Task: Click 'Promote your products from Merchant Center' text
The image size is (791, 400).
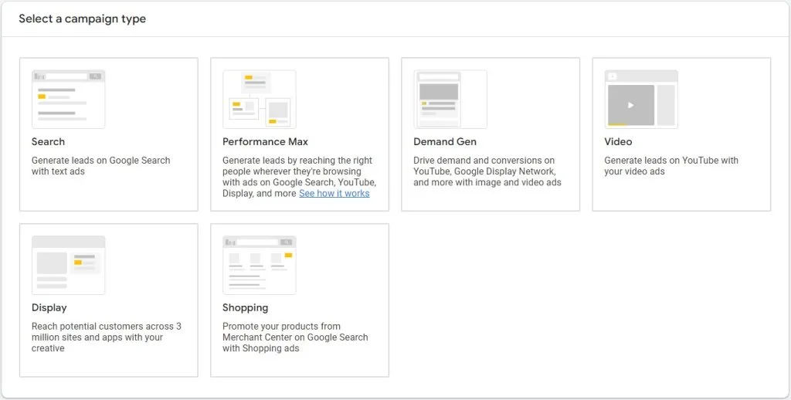Action: click(295, 337)
